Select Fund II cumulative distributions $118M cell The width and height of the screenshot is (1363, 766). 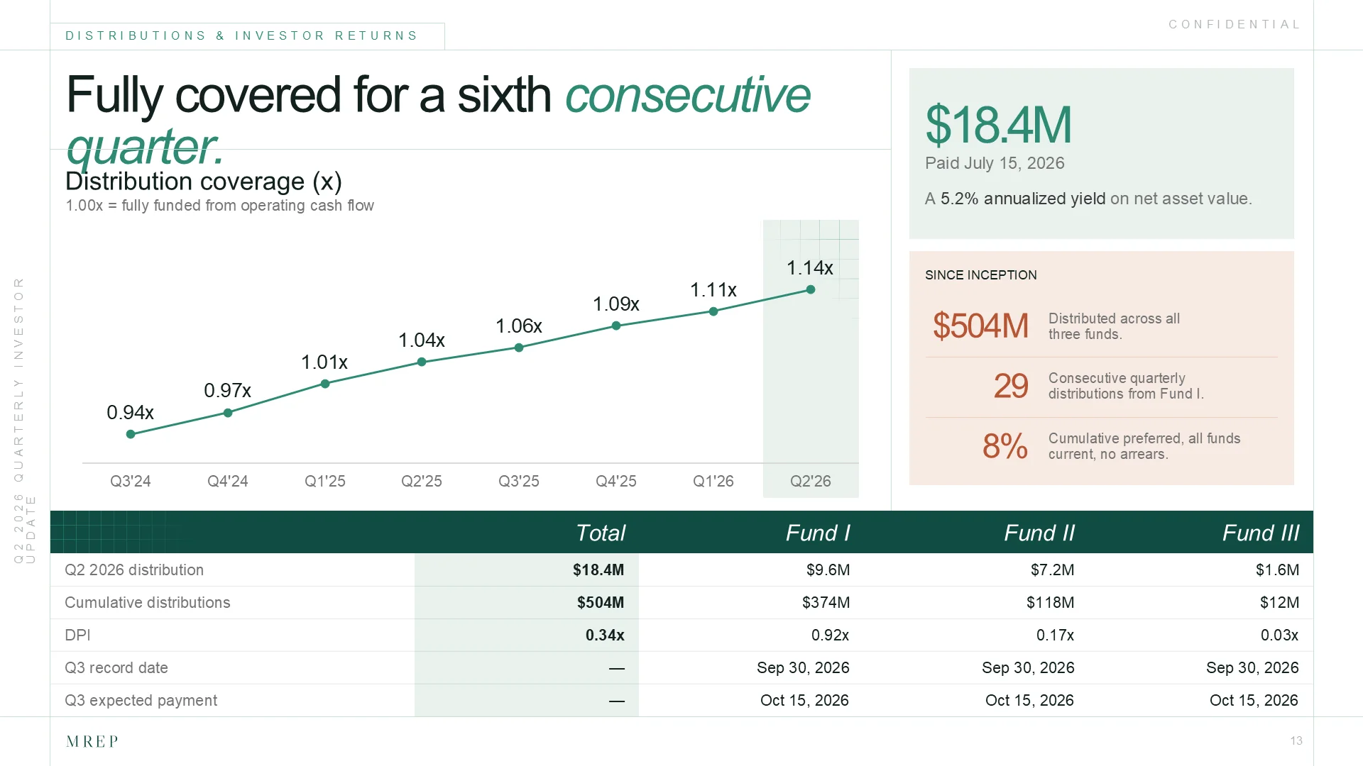pos(1050,602)
